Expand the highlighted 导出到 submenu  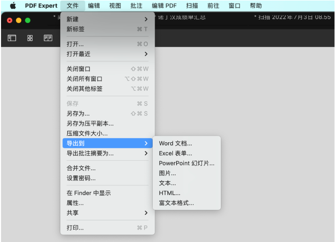pos(107,143)
